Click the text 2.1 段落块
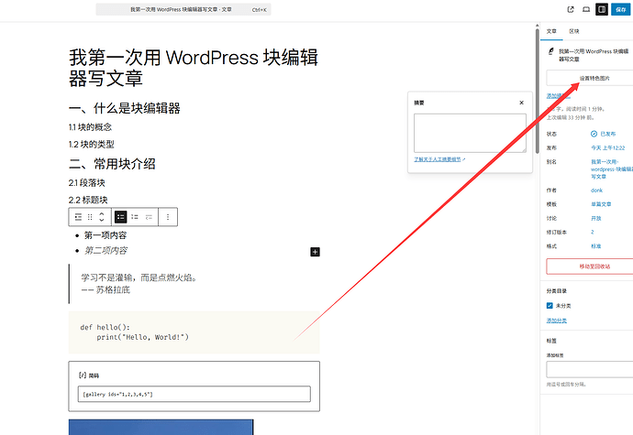The width and height of the screenshot is (633, 435). click(x=87, y=183)
